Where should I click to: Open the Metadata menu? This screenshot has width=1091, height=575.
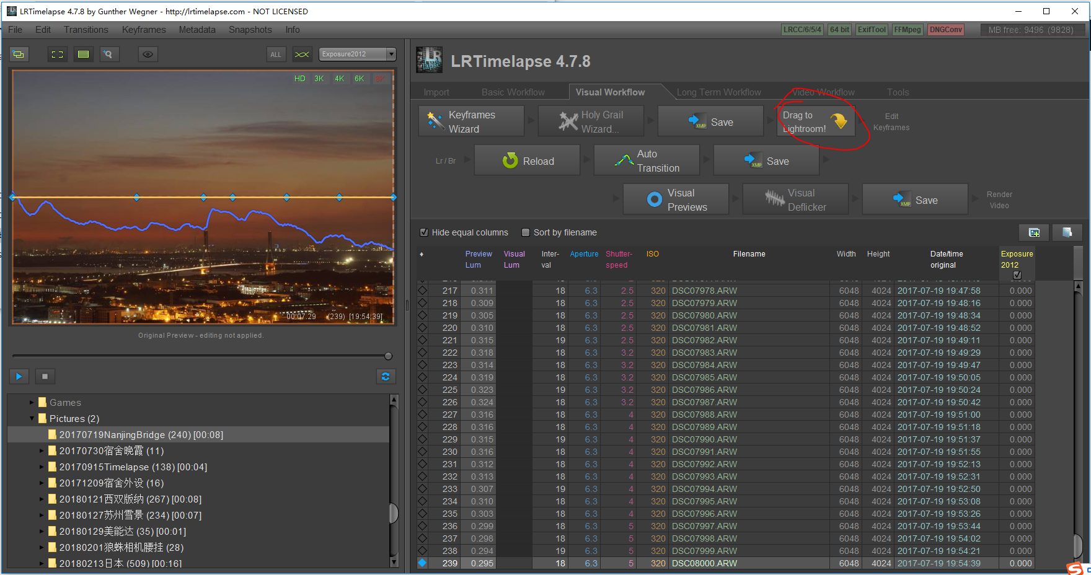coord(197,30)
